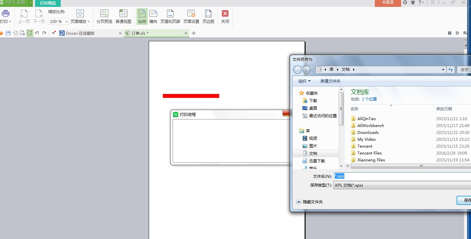This screenshot has width=471, height=239.
Task: Switch to 普通视图 normal view
Action: (123, 17)
